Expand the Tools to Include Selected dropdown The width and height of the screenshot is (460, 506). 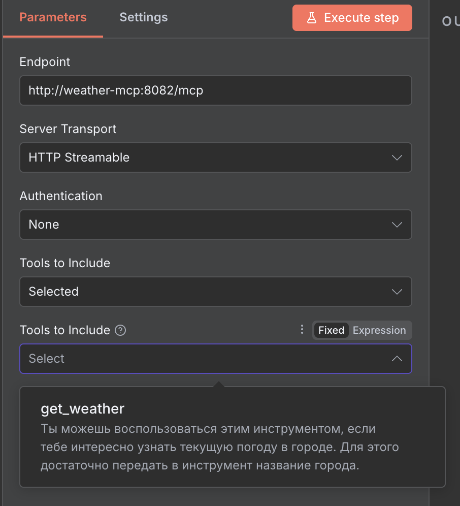click(x=203, y=292)
